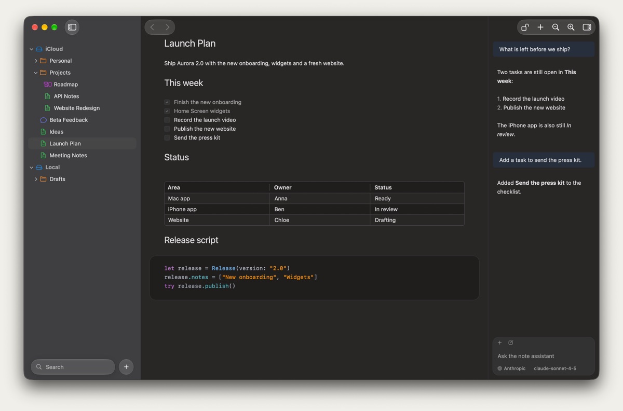Zoom out with the minus magnifier

[x=556, y=27]
